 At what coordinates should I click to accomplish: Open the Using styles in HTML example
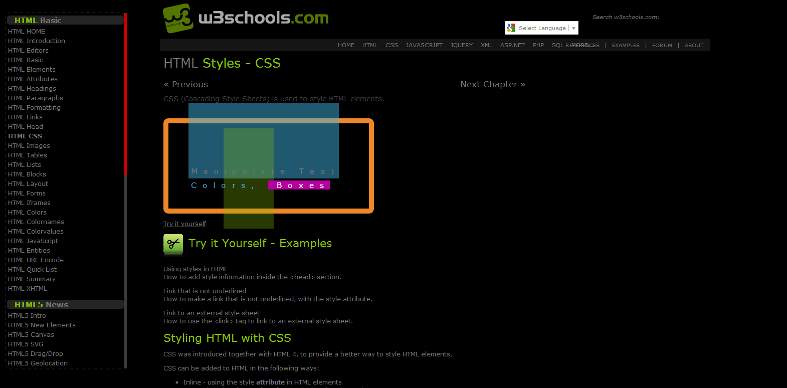[x=195, y=269]
